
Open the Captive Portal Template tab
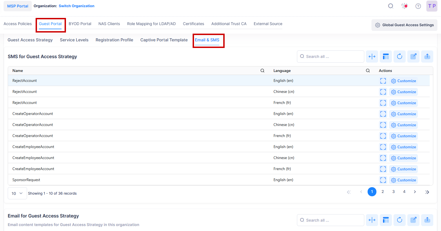coord(164,40)
